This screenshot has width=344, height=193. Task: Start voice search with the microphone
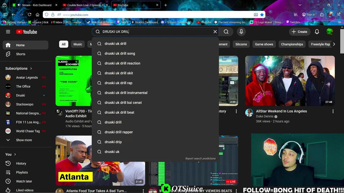click(241, 32)
